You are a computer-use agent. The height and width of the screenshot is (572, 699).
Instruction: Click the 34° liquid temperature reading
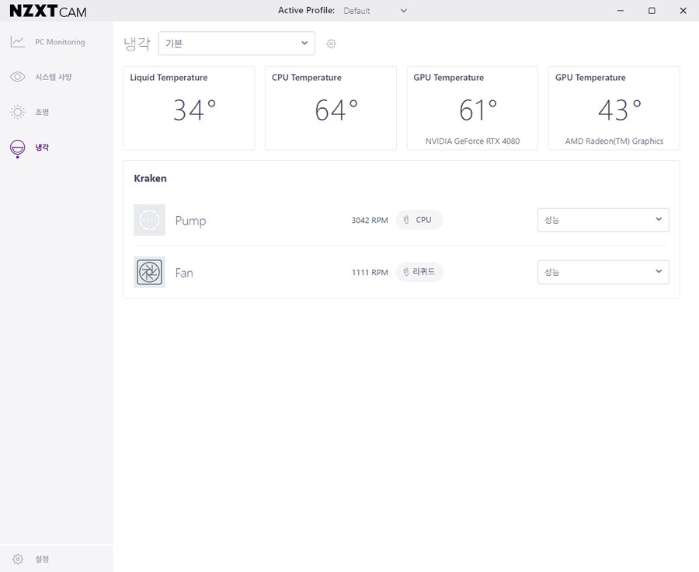click(194, 110)
